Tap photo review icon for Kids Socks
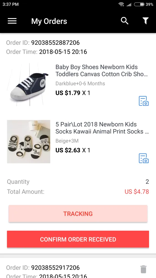This screenshot has height=278, width=156. click(x=144, y=158)
